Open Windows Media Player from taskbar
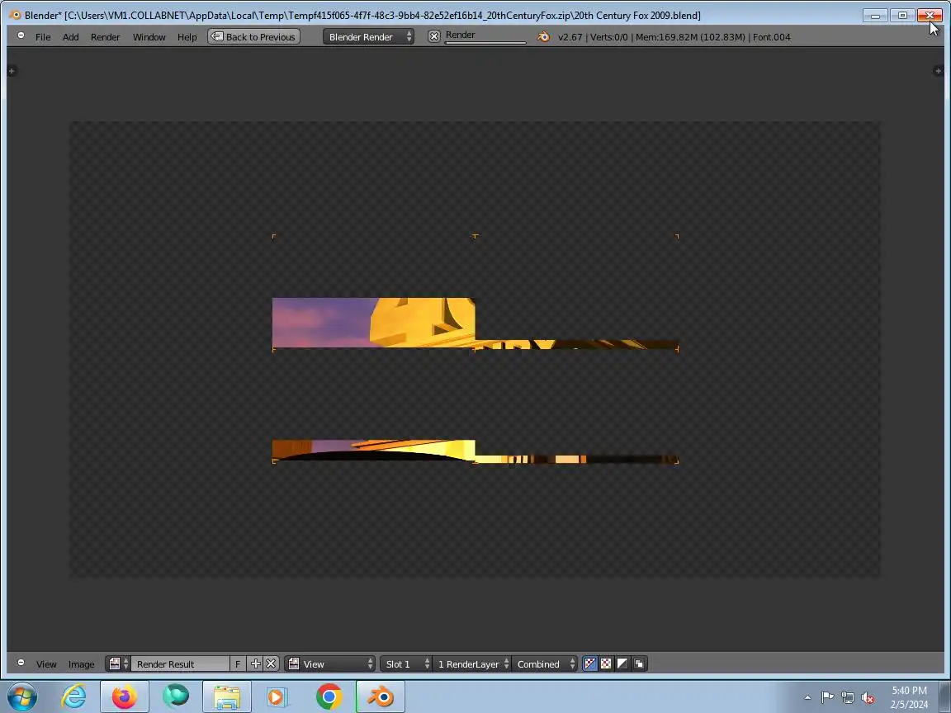This screenshot has height=713, width=951. click(x=276, y=696)
